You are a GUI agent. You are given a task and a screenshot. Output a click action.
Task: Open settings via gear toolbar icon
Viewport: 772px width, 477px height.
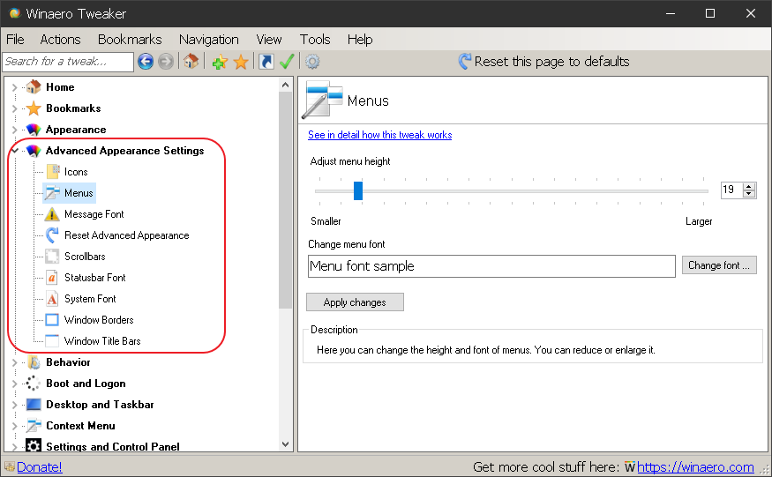click(x=312, y=62)
